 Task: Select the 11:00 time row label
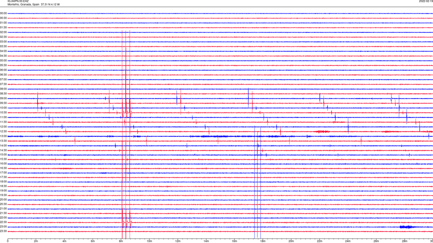click(x=3, y=117)
